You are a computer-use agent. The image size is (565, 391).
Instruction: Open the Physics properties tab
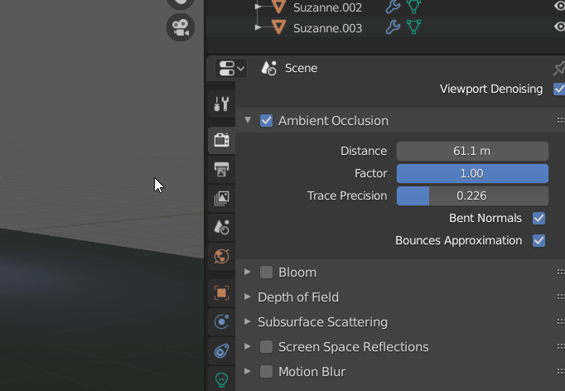tap(221, 321)
